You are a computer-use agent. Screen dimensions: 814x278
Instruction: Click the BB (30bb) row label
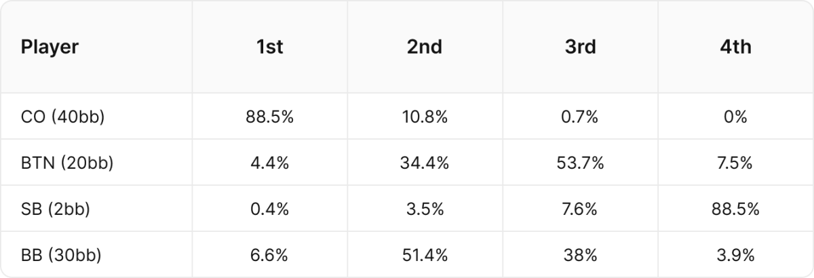coord(62,256)
